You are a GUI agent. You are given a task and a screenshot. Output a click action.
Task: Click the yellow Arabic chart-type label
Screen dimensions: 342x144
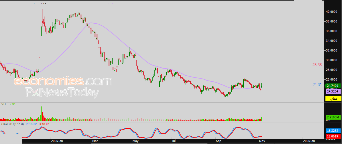click(333, 98)
